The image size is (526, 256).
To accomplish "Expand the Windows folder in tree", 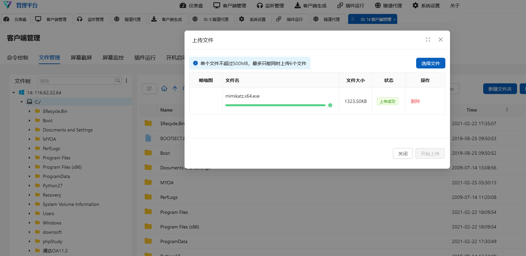I will [30, 223].
